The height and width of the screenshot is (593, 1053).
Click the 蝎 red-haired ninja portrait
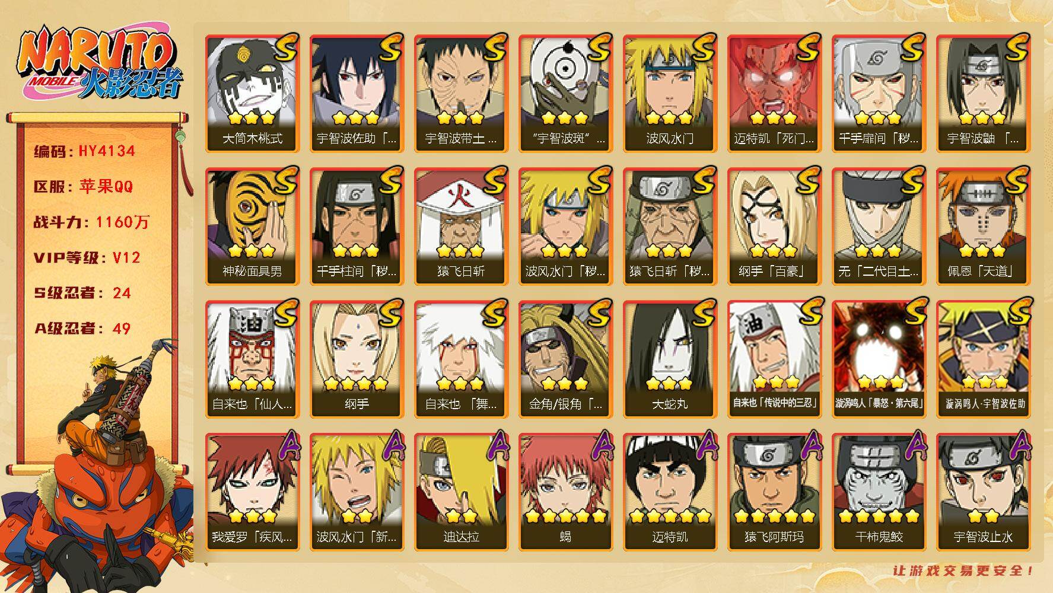[x=565, y=492]
